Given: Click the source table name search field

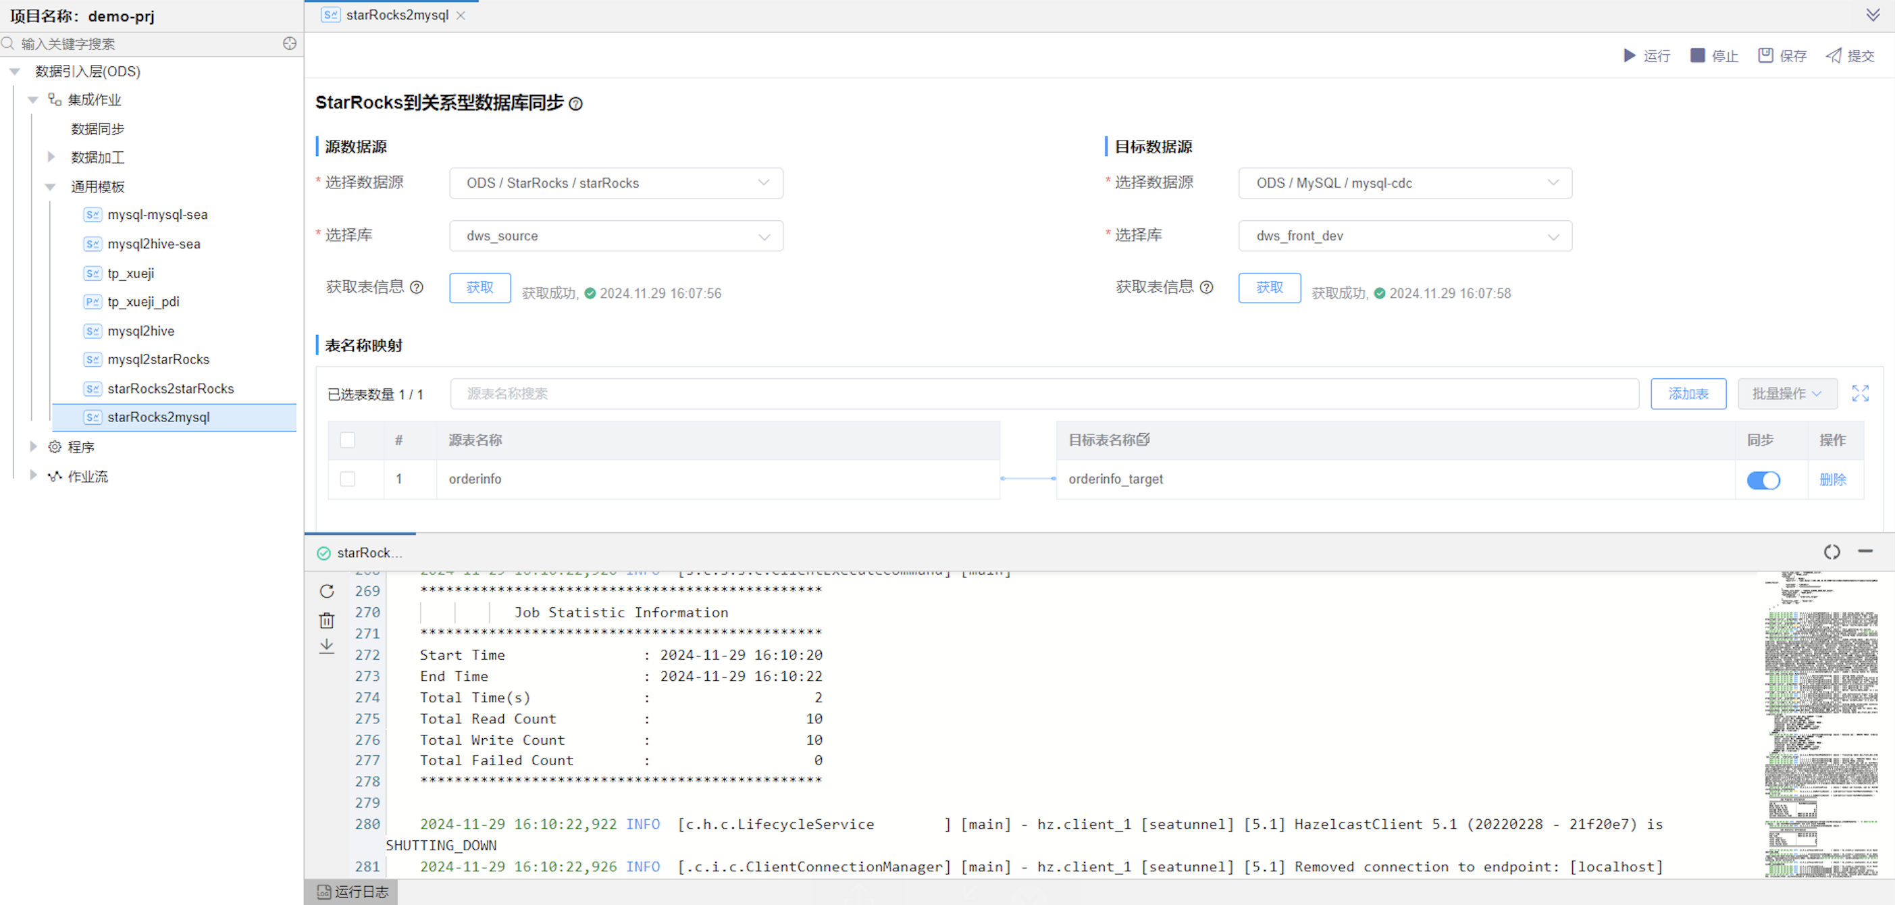Looking at the screenshot, I should tap(1043, 394).
